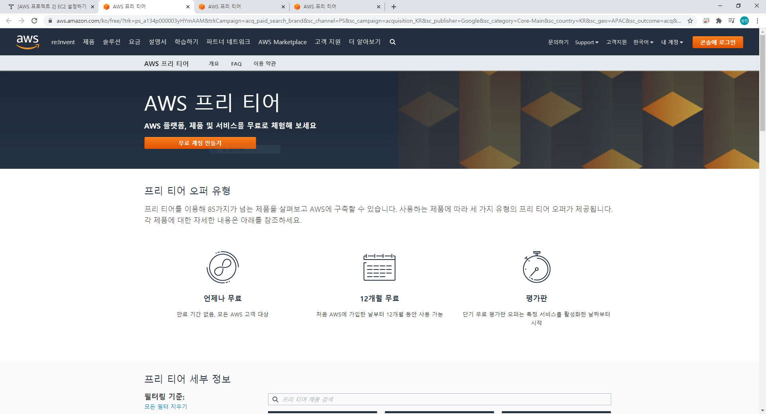Viewport: 766px width, 414px height.
Task: Click the scrollbar down arrow
Action: 762,410
